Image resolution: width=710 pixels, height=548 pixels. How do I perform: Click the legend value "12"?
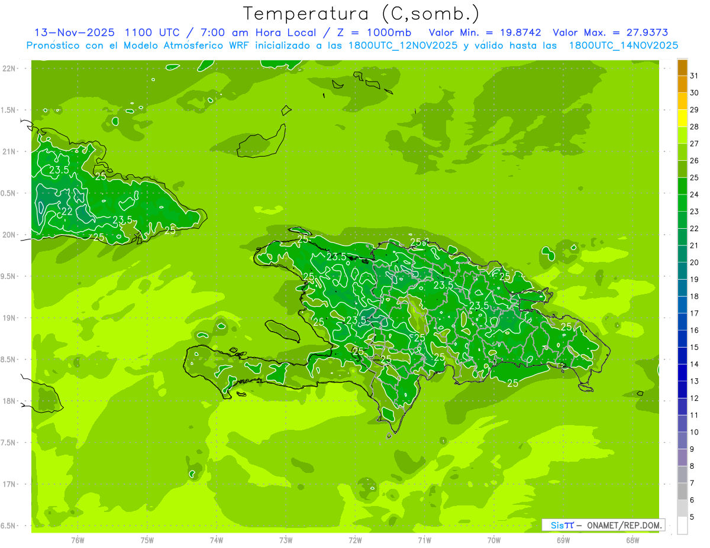[x=695, y=398]
